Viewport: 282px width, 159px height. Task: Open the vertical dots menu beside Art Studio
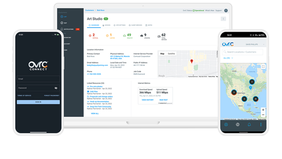tap(223, 19)
